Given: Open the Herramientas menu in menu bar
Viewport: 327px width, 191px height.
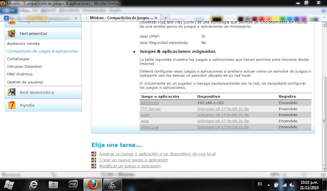Looking at the screenshot, I should pyautogui.click(x=94, y=10).
